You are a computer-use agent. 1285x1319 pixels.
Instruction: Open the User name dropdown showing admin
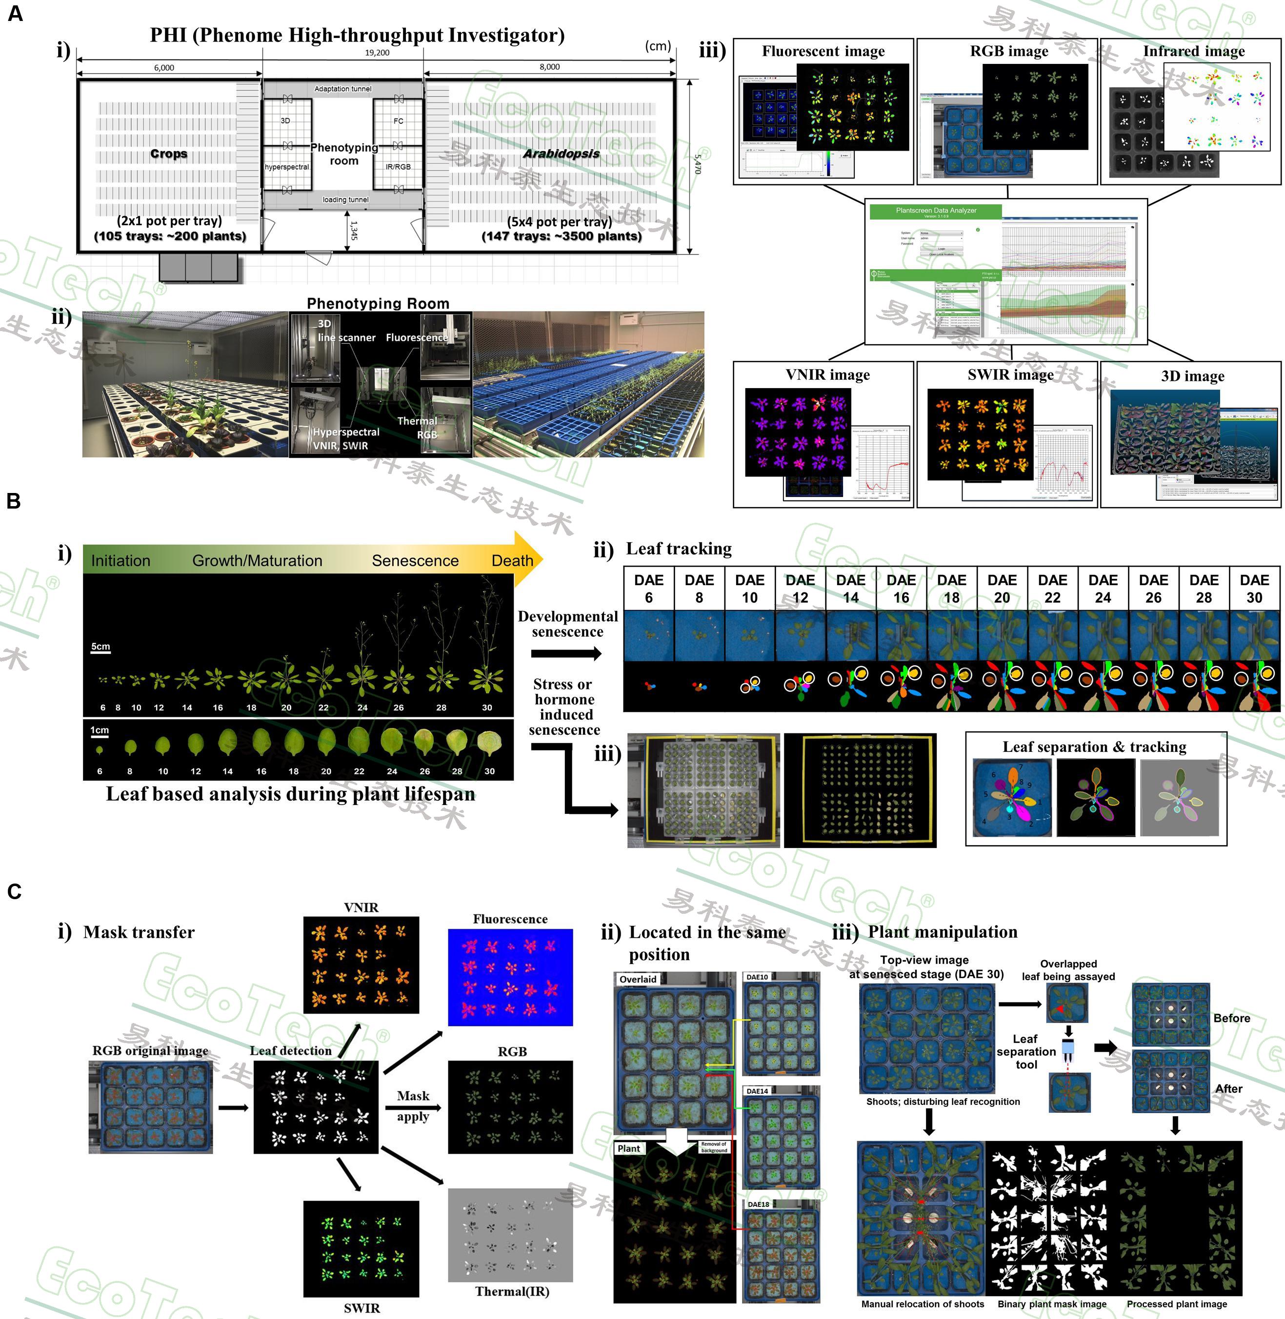point(942,239)
